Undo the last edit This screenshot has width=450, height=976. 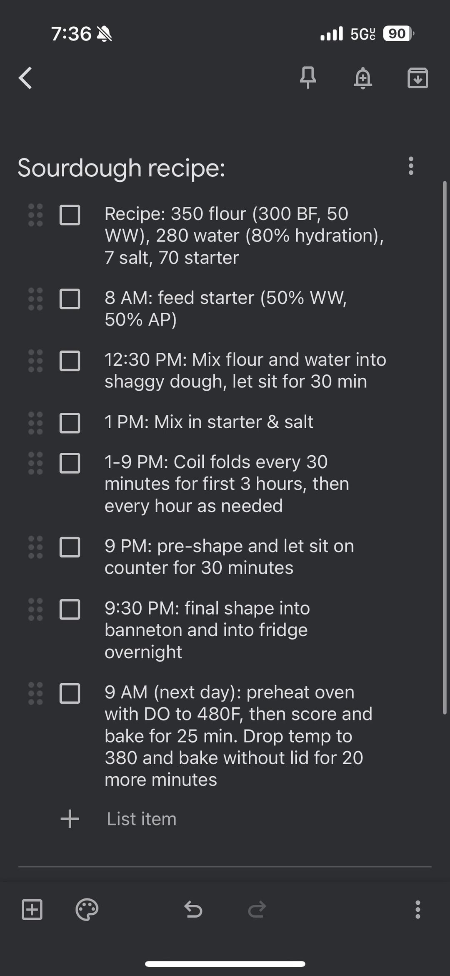(x=193, y=909)
